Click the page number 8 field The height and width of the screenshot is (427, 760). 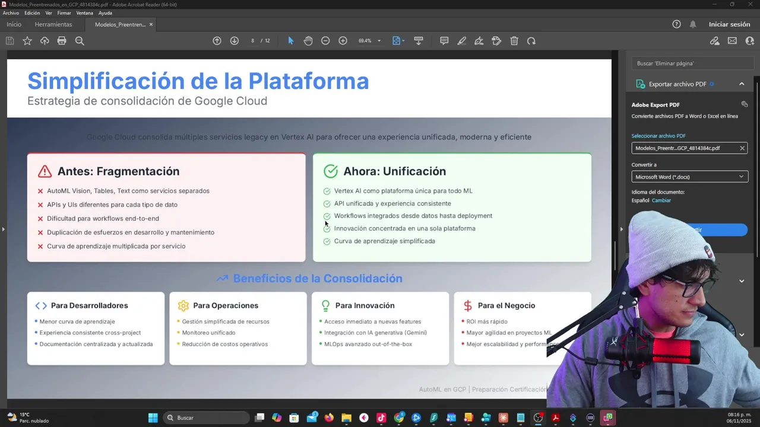click(x=252, y=41)
